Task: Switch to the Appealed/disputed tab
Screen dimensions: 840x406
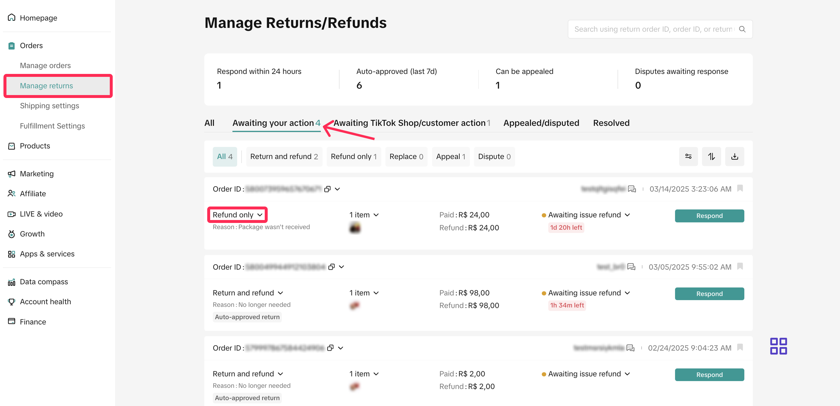Action: coord(541,123)
